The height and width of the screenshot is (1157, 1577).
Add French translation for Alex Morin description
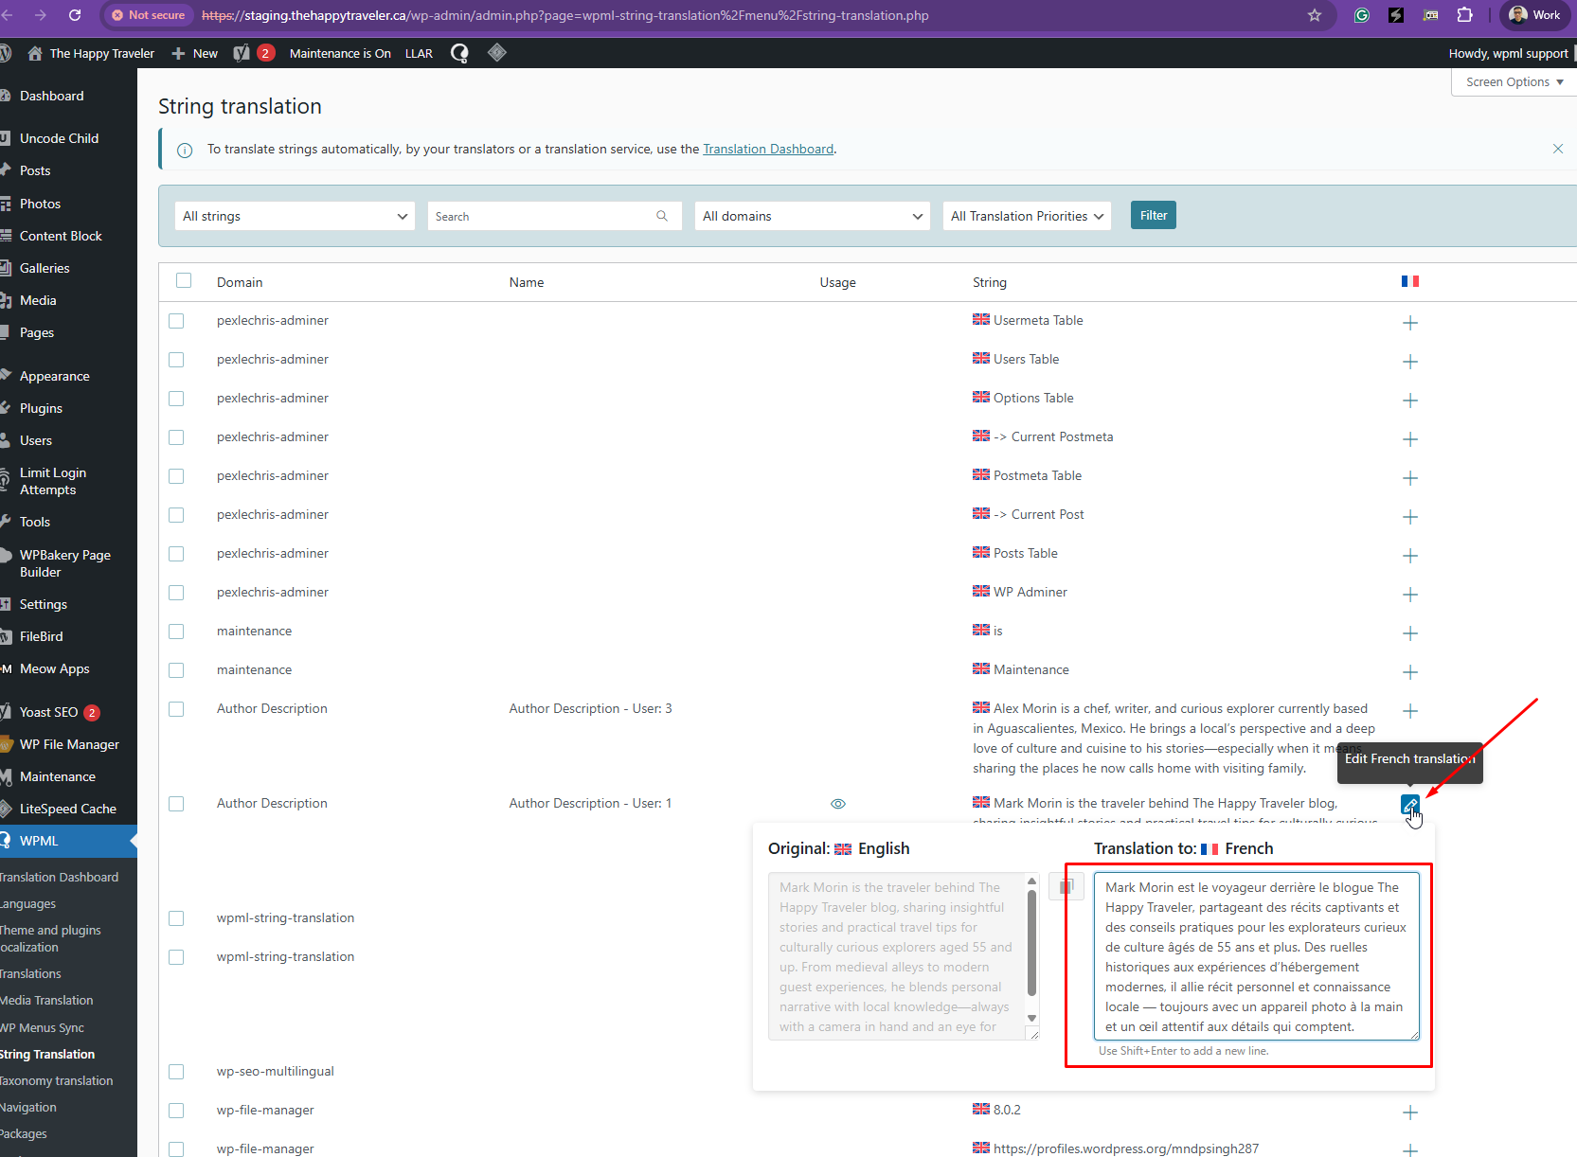(x=1410, y=711)
